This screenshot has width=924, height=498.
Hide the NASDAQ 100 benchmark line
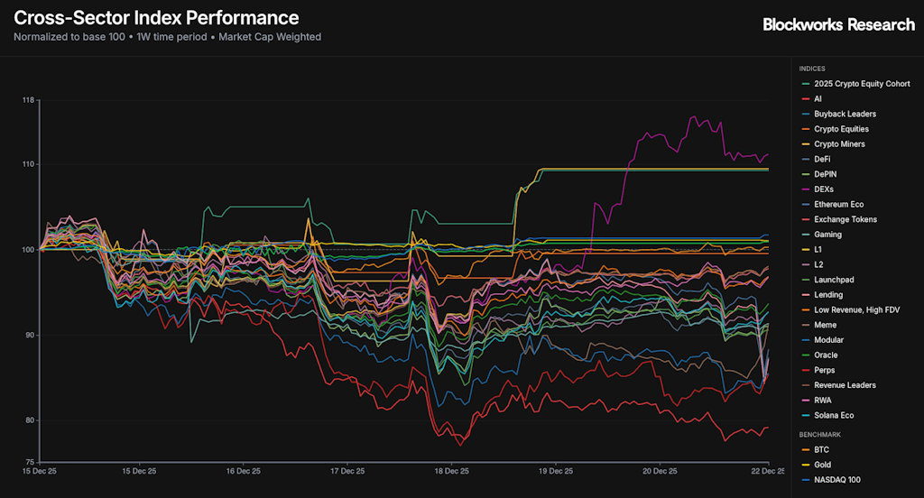(836, 480)
